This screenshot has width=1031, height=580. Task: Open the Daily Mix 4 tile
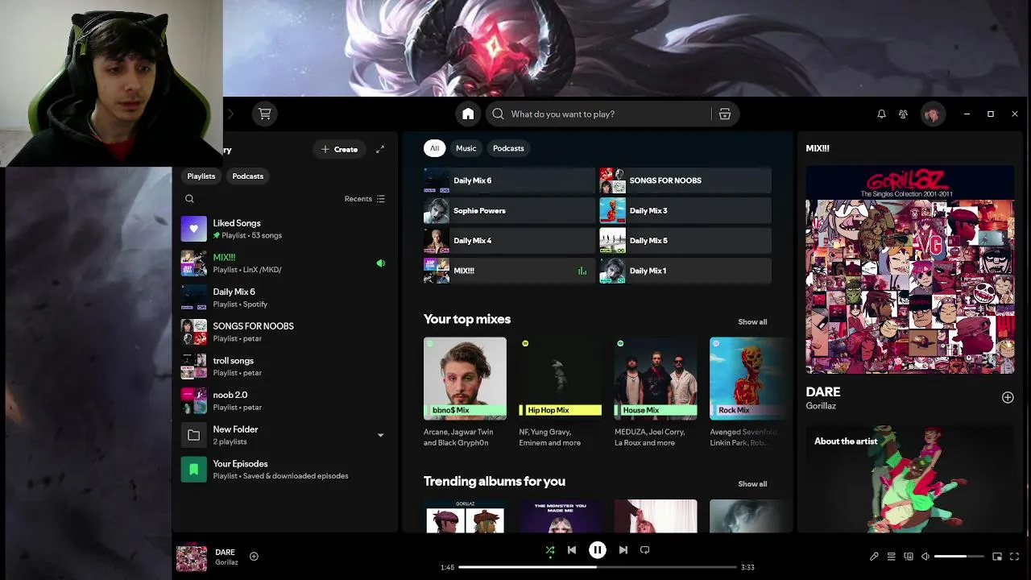[509, 241]
